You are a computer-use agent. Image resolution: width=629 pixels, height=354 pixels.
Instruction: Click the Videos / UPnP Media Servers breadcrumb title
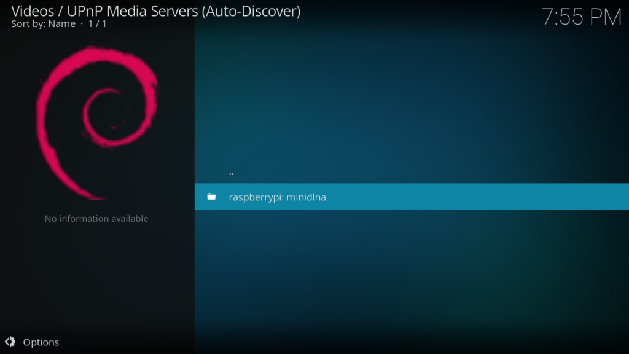[155, 11]
